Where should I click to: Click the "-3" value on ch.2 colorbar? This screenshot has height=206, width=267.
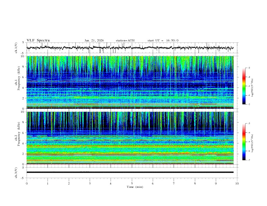(x=249, y=124)
